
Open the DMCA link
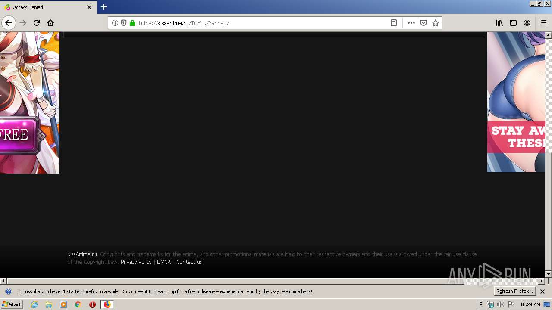click(164, 262)
